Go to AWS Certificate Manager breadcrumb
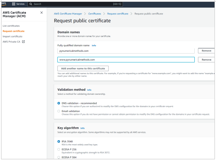The height and width of the screenshot is (160, 216). point(68,14)
